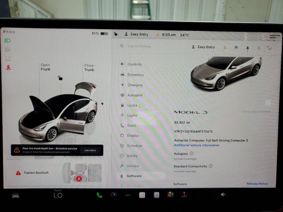Open the phone app in the dock
The height and width of the screenshot is (212, 283).
(x=99, y=195)
